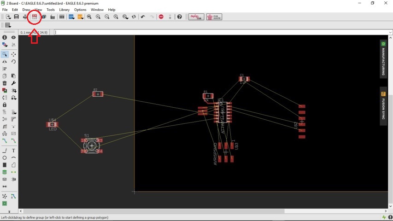Select the Mark origin tool
Viewport: 393px width, 221px height.
click(x=13, y=45)
